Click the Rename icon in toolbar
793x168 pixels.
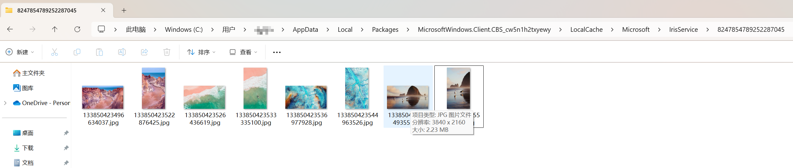click(122, 52)
